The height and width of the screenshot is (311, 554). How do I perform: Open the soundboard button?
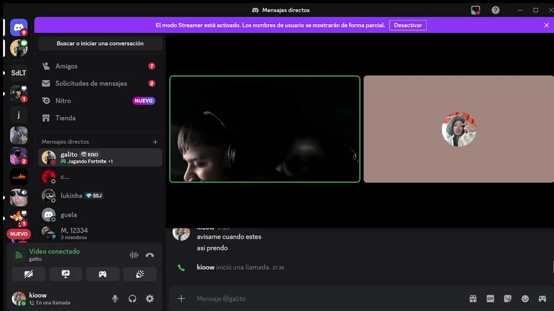click(x=140, y=274)
